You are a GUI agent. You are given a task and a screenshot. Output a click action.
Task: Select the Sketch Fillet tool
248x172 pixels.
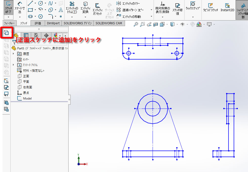[51, 16]
